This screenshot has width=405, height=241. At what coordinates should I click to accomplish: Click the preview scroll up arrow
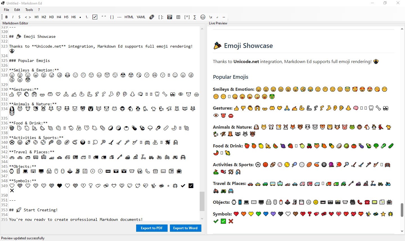402,29
